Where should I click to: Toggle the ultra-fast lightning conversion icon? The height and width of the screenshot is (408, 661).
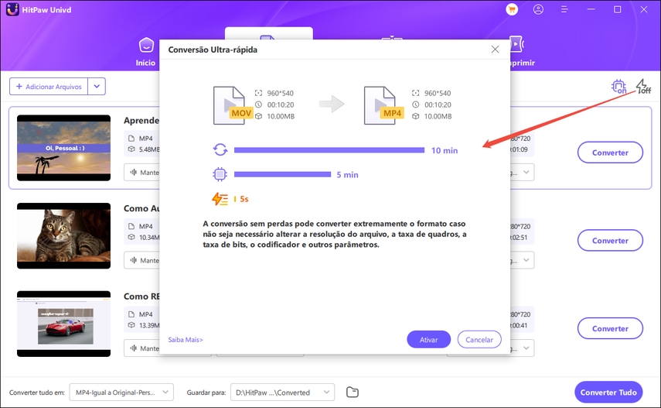click(x=643, y=86)
